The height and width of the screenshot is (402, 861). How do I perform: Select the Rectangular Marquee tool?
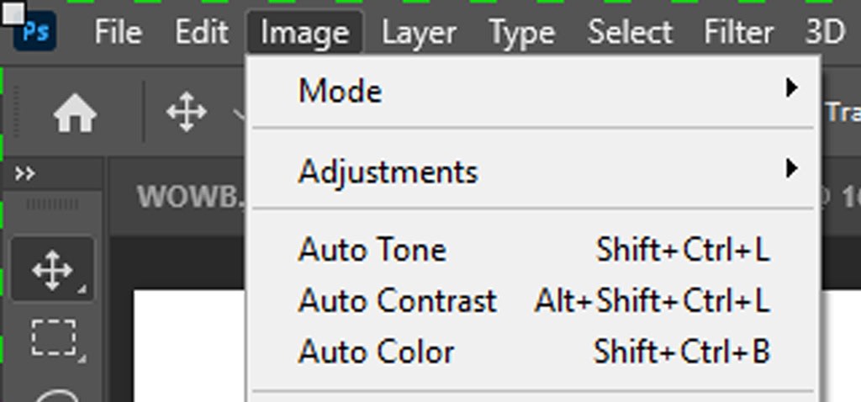52,337
